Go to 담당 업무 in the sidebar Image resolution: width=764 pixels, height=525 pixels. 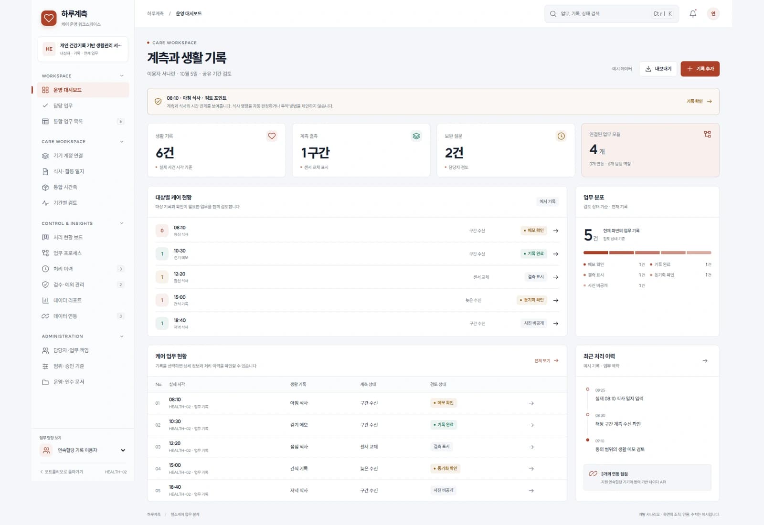[83, 105]
